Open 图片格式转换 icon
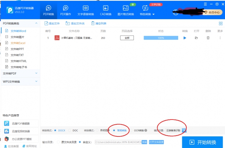Screen dimensions: 225x148 [x=126, y=8]
